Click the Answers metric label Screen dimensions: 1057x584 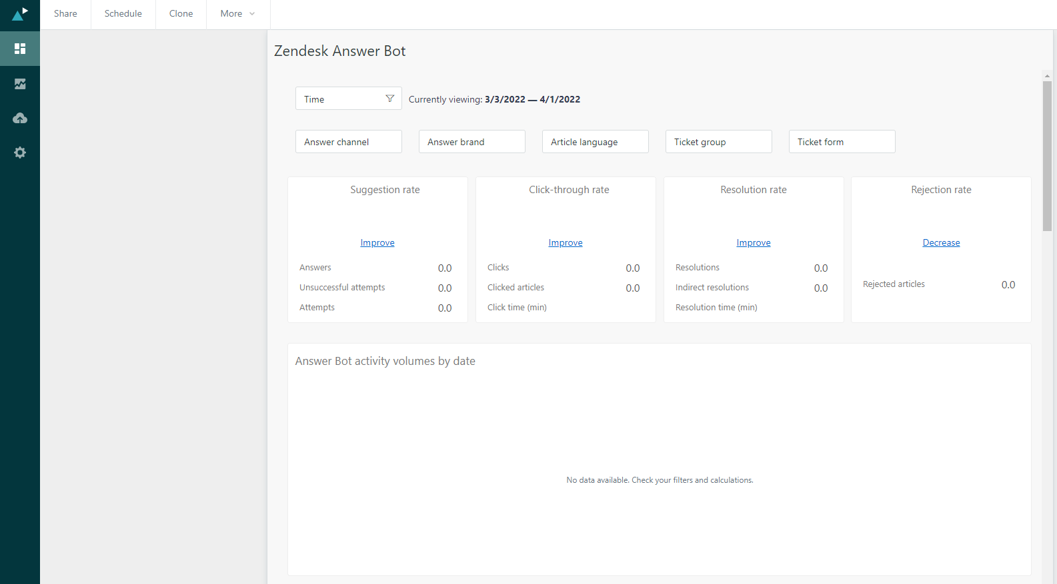point(315,268)
